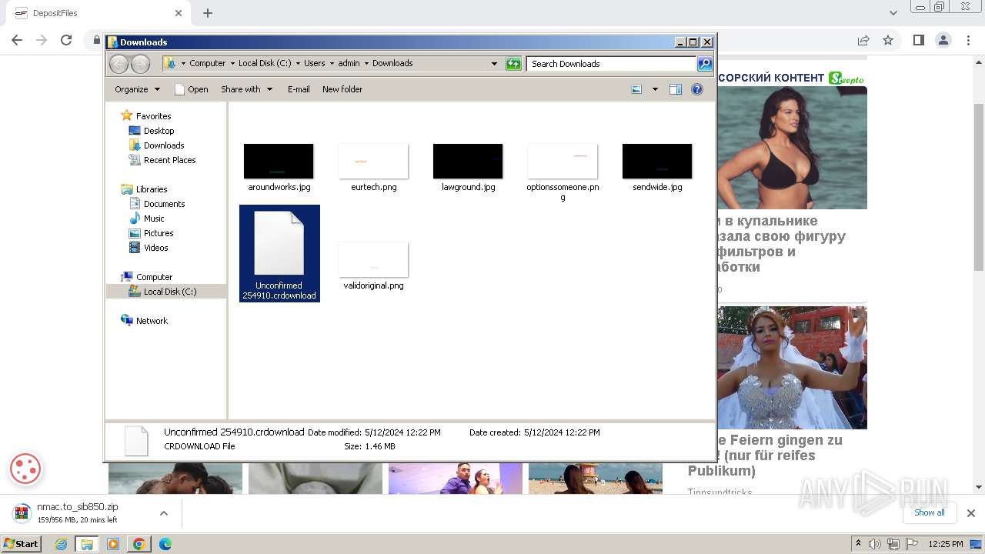Open the Documents library

pyautogui.click(x=157, y=204)
